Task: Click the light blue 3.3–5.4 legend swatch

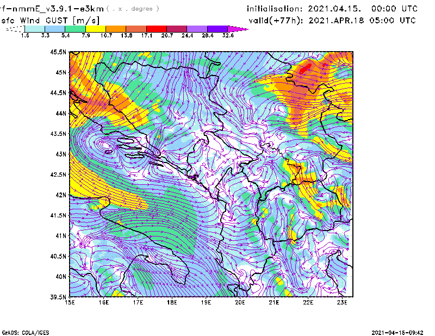Action: (x=55, y=29)
